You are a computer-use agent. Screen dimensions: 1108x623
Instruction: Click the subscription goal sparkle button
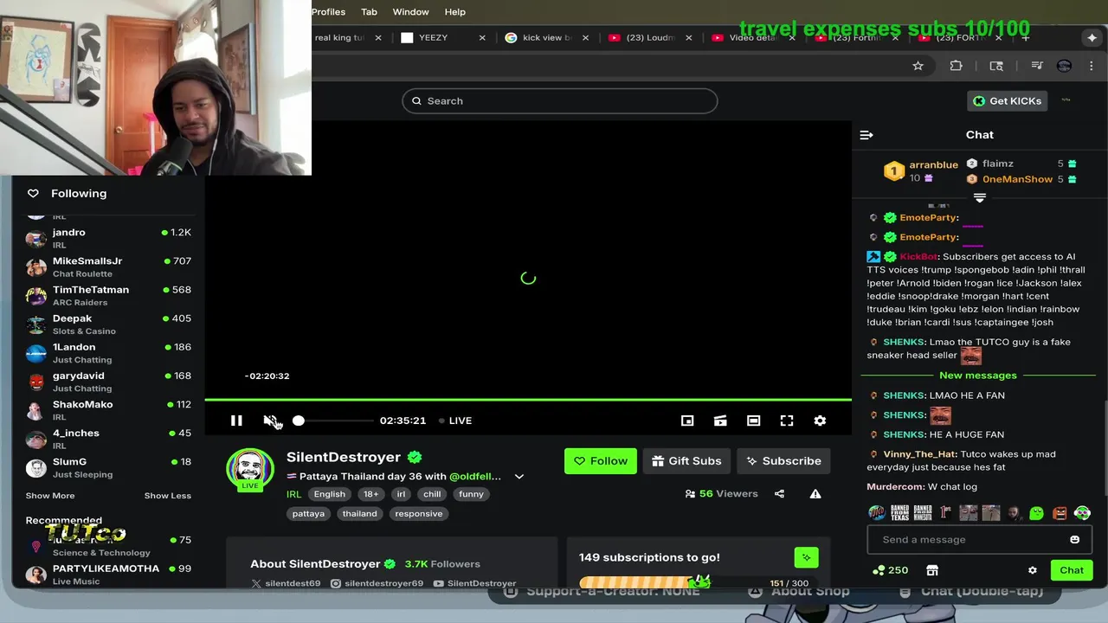click(x=806, y=558)
